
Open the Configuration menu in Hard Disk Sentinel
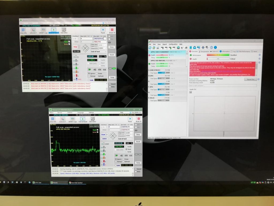click(173, 44)
